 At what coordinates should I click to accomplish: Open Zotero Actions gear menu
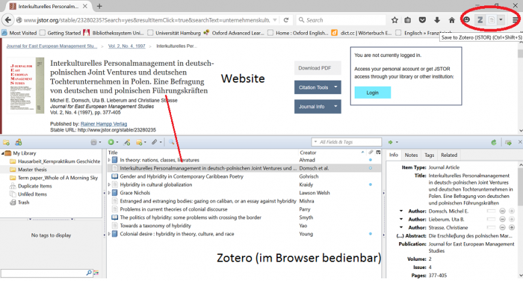pos(95,142)
